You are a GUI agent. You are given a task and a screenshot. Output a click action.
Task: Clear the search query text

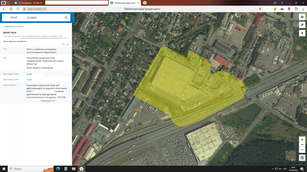tap(62, 18)
